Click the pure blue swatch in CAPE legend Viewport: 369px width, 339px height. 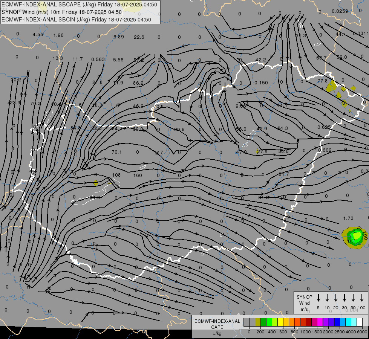[337, 322]
